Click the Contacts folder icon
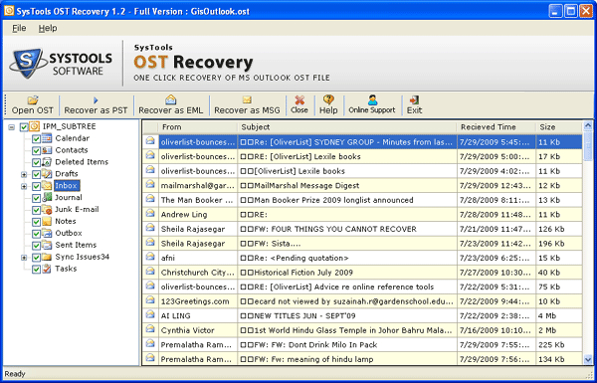The image size is (597, 383). click(47, 150)
